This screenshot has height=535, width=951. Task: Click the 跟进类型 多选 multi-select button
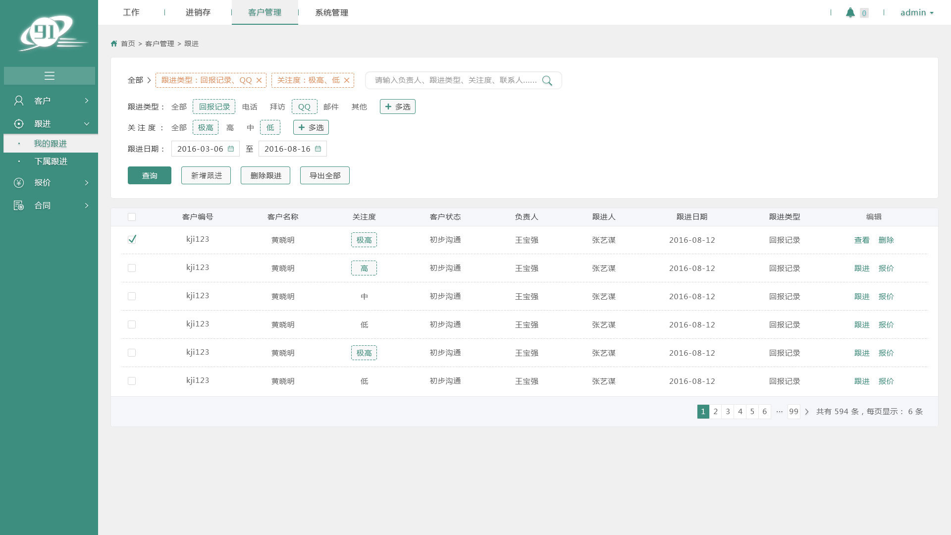point(398,107)
